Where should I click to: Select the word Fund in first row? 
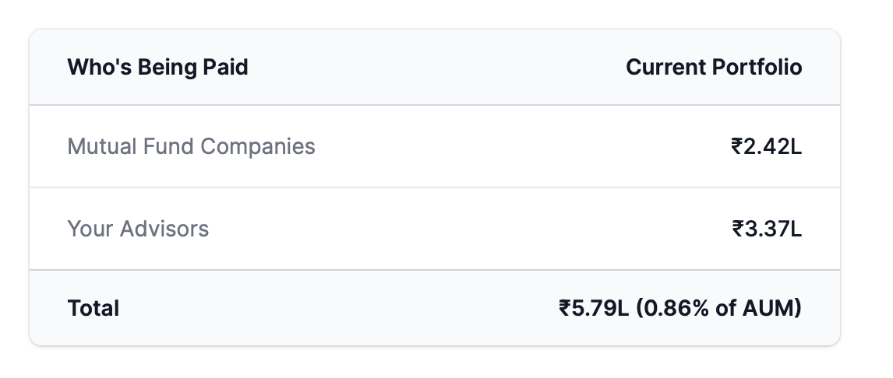[168, 147]
